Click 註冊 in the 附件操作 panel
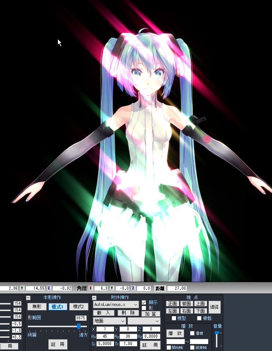The height and width of the screenshot is (351, 272). coord(150,345)
